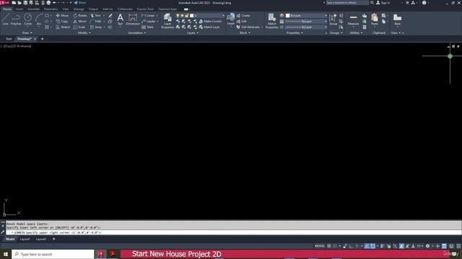Click Sign In
Viewport: 462px width, 259px height.
(x=383, y=3)
